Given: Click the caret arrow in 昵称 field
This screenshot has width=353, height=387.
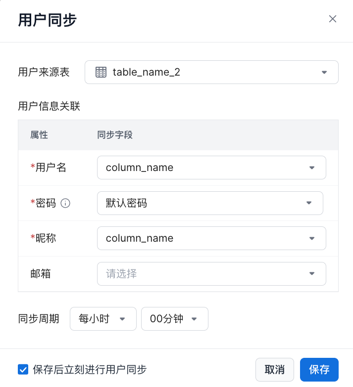Looking at the screenshot, I should (x=312, y=238).
